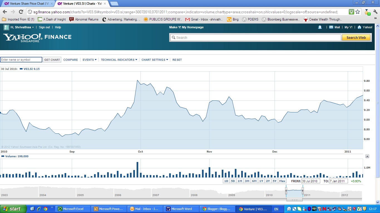Set chart range to Max
The width and height of the screenshot is (380, 213).
point(282,181)
